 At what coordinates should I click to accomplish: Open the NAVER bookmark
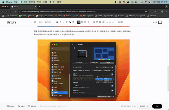[x=23, y=16]
